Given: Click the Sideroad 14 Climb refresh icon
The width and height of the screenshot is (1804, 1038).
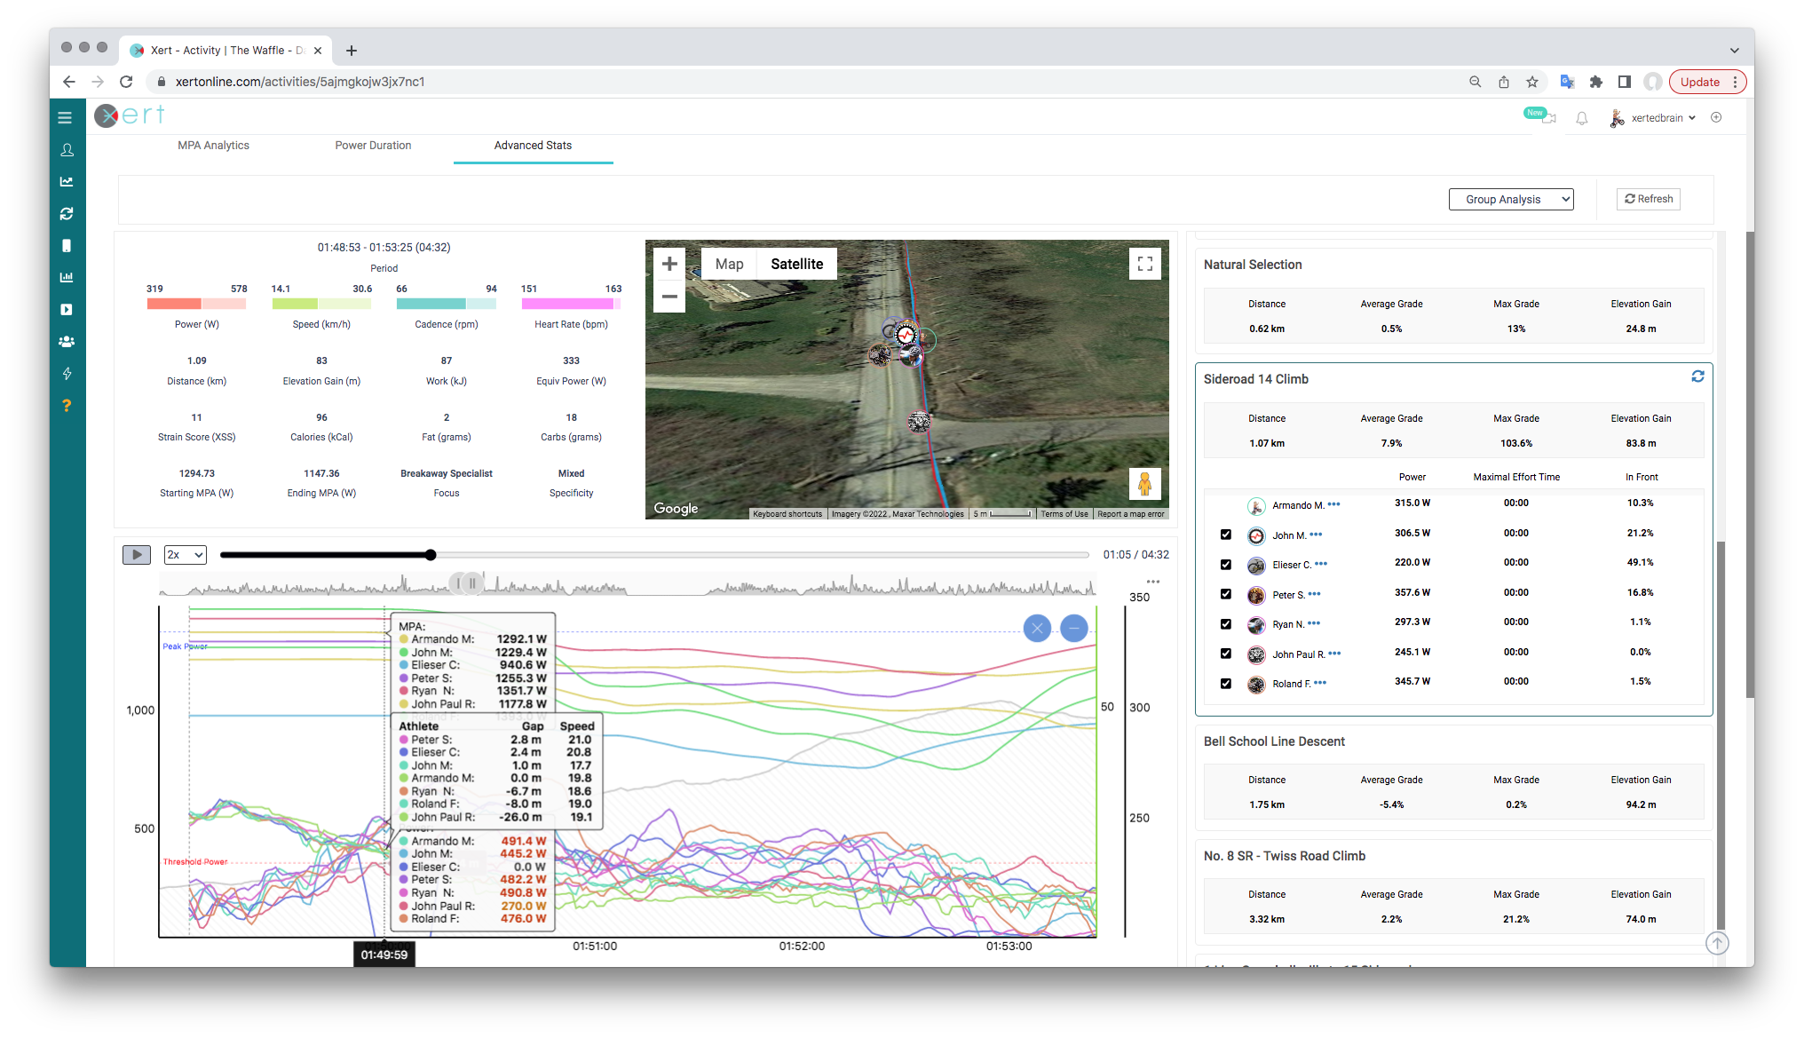Looking at the screenshot, I should (1697, 377).
